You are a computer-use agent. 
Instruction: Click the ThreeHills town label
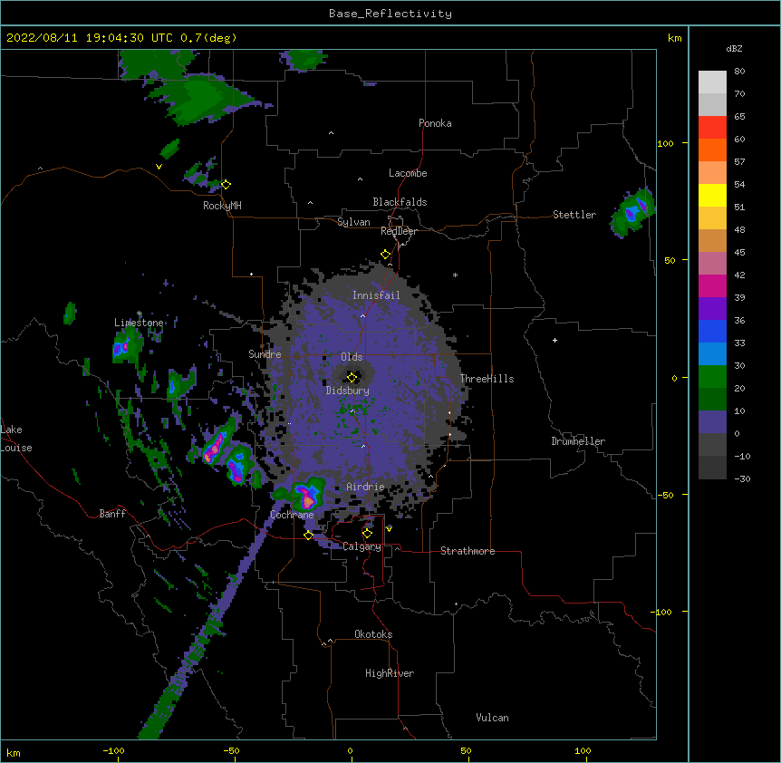coord(487,379)
